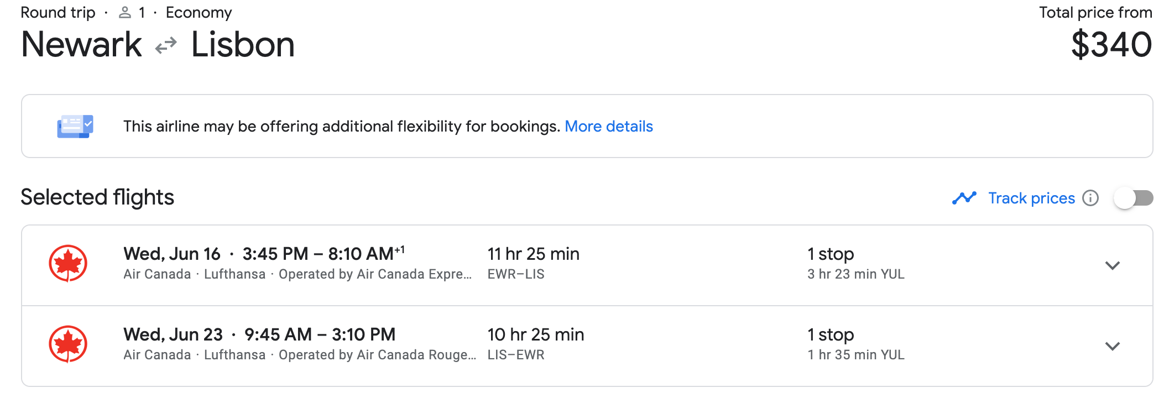Click the $340 total price
The width and height of the screenshot is (1169, 398).
coord(1112,45)
